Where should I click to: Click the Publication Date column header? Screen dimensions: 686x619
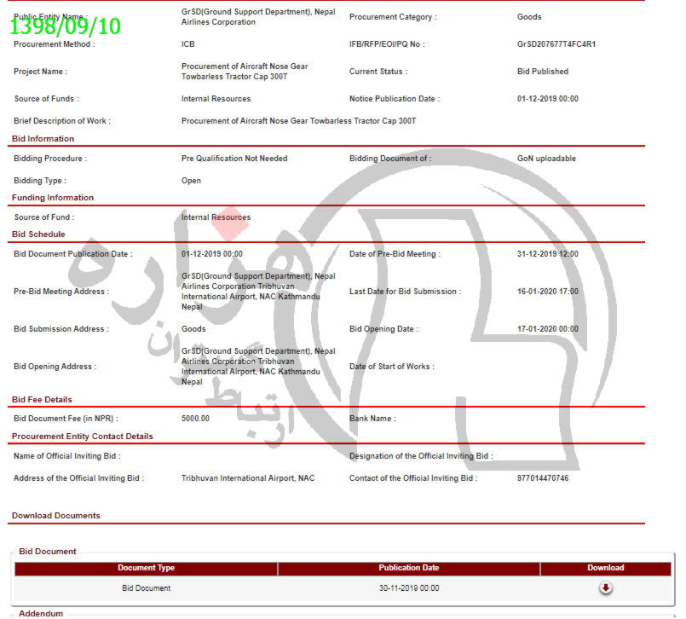point(408,568)
